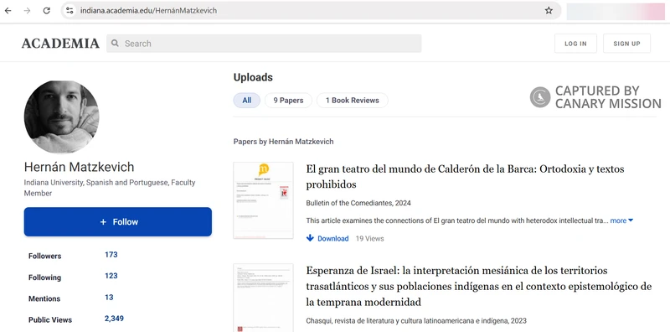View the 173 Followers count
The height and width of the screenshot is (332, 670).
(111, 255)
